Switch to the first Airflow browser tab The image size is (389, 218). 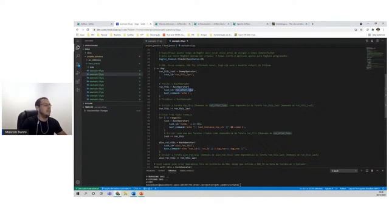pyautogui.click(x=95, y=24)
